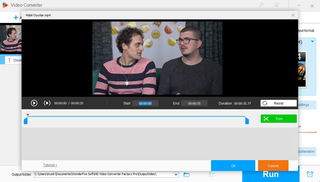Cancel the trim dialog
The image size is (320, 182).
click(273, 165)
